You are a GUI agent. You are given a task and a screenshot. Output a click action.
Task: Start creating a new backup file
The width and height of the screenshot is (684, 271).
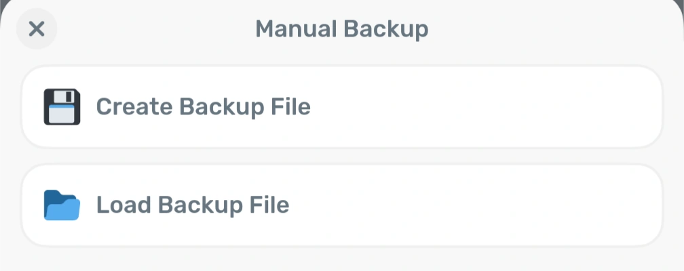click(341, 107)
